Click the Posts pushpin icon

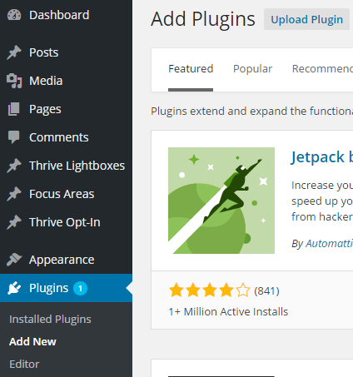[x=14, y=52]
